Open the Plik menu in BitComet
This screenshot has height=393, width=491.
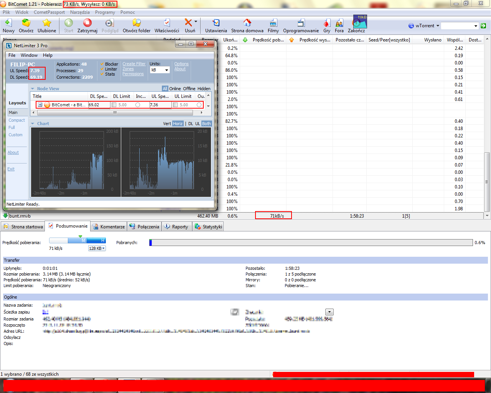tap(7, 12)
